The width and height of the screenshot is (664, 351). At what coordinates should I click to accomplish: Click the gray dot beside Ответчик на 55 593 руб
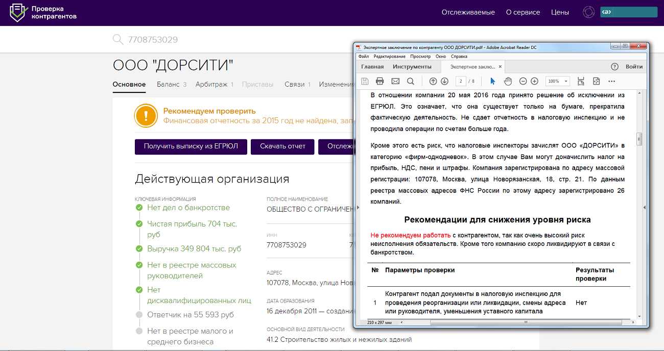click(x=139, y=315)
